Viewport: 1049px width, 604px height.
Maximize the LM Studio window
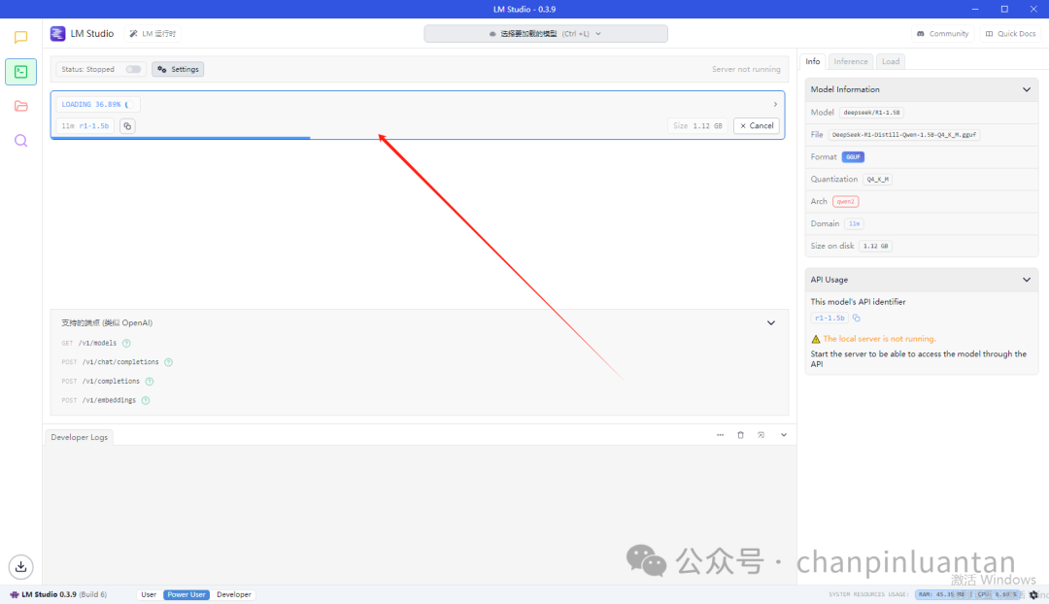pyautogui.click(x=1004, y=9)
